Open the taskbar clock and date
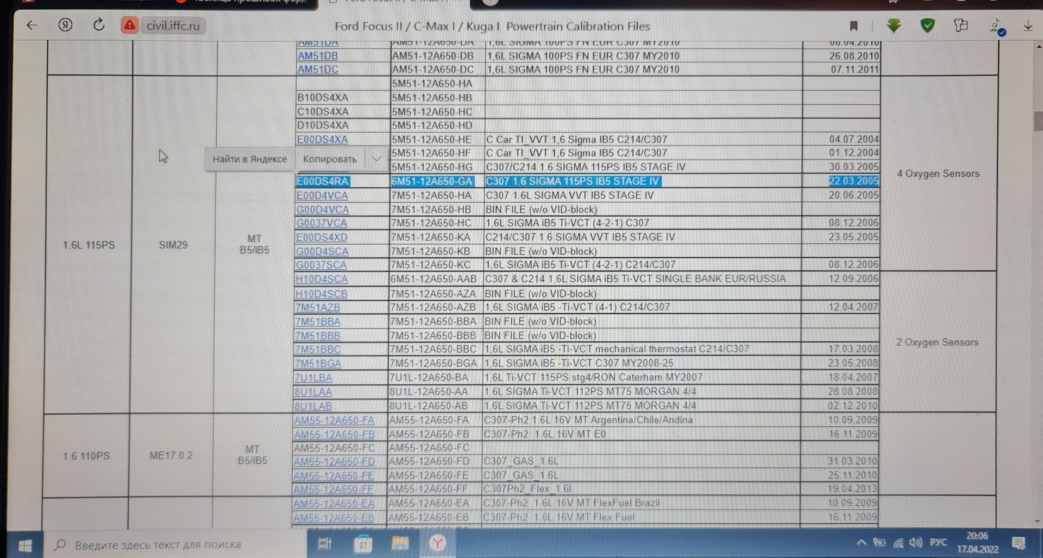The image size is (1043, 558). [977, 543]
